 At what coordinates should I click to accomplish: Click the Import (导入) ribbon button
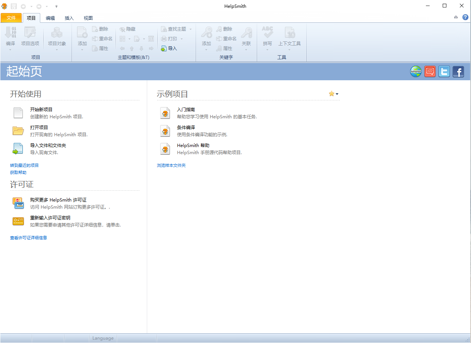click(x=169, y=49)
